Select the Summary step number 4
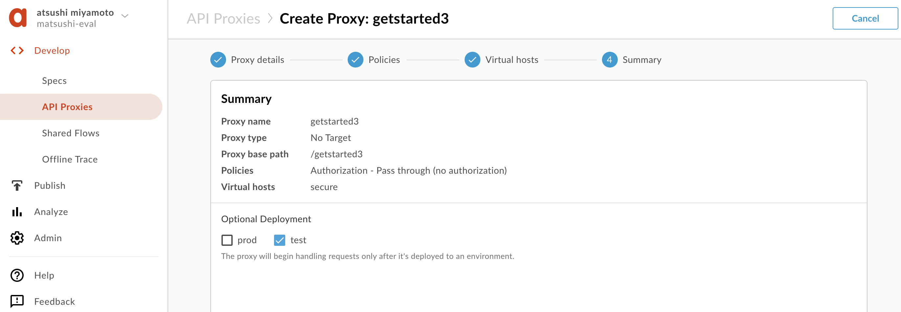This screenshot has width=901, height=312. click(609, 60)
